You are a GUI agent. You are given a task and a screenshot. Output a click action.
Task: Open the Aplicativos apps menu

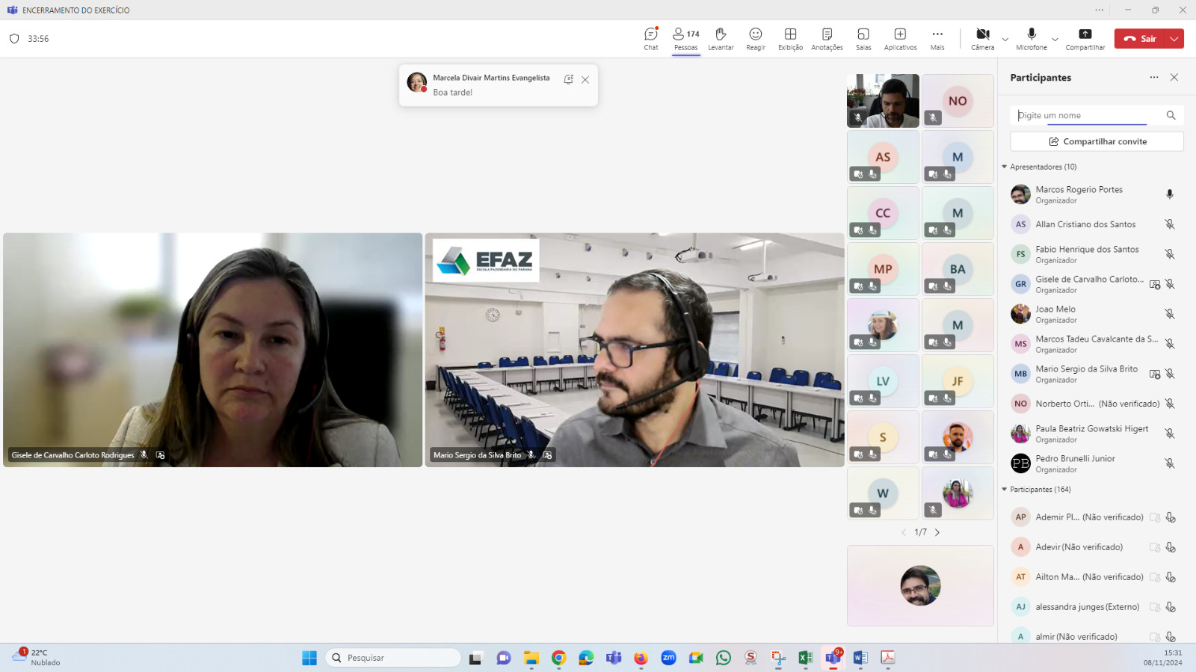point(900,39)
